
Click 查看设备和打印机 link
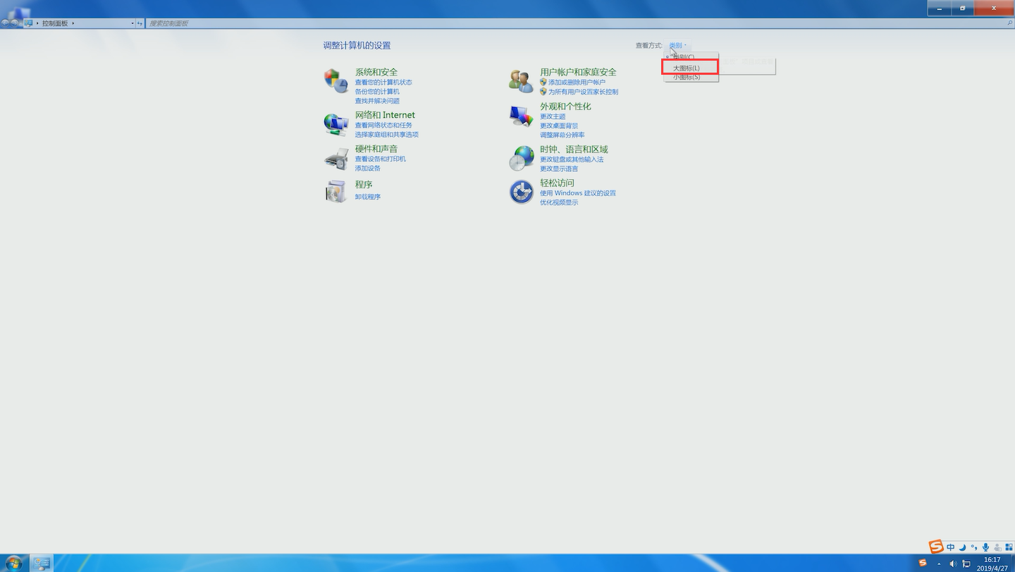(381, 159)
